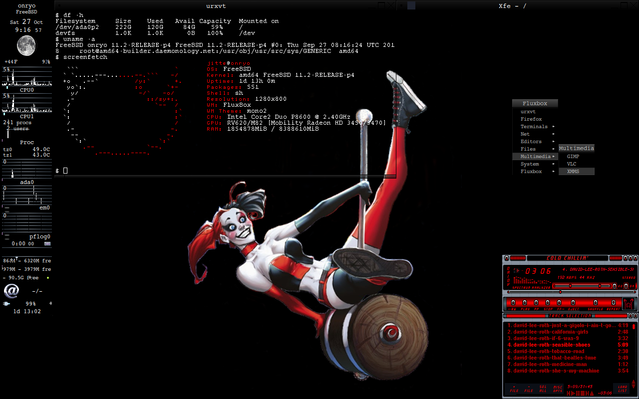Toggle Shuffle in the XMMS player
Screen dimensions: 639x399
[x=595, y=303]
